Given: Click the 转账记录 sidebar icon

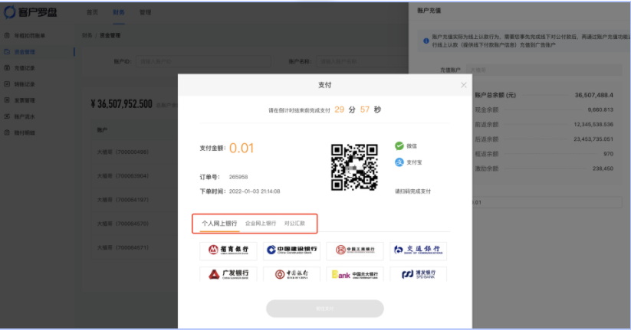Looking at the screenshot, I should 7,83.
